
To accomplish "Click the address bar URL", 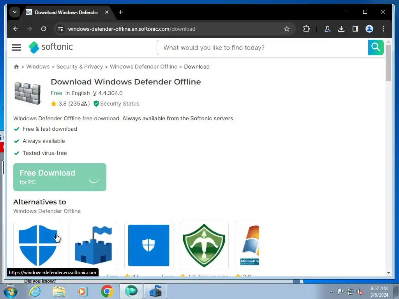I will pos(132,29).
